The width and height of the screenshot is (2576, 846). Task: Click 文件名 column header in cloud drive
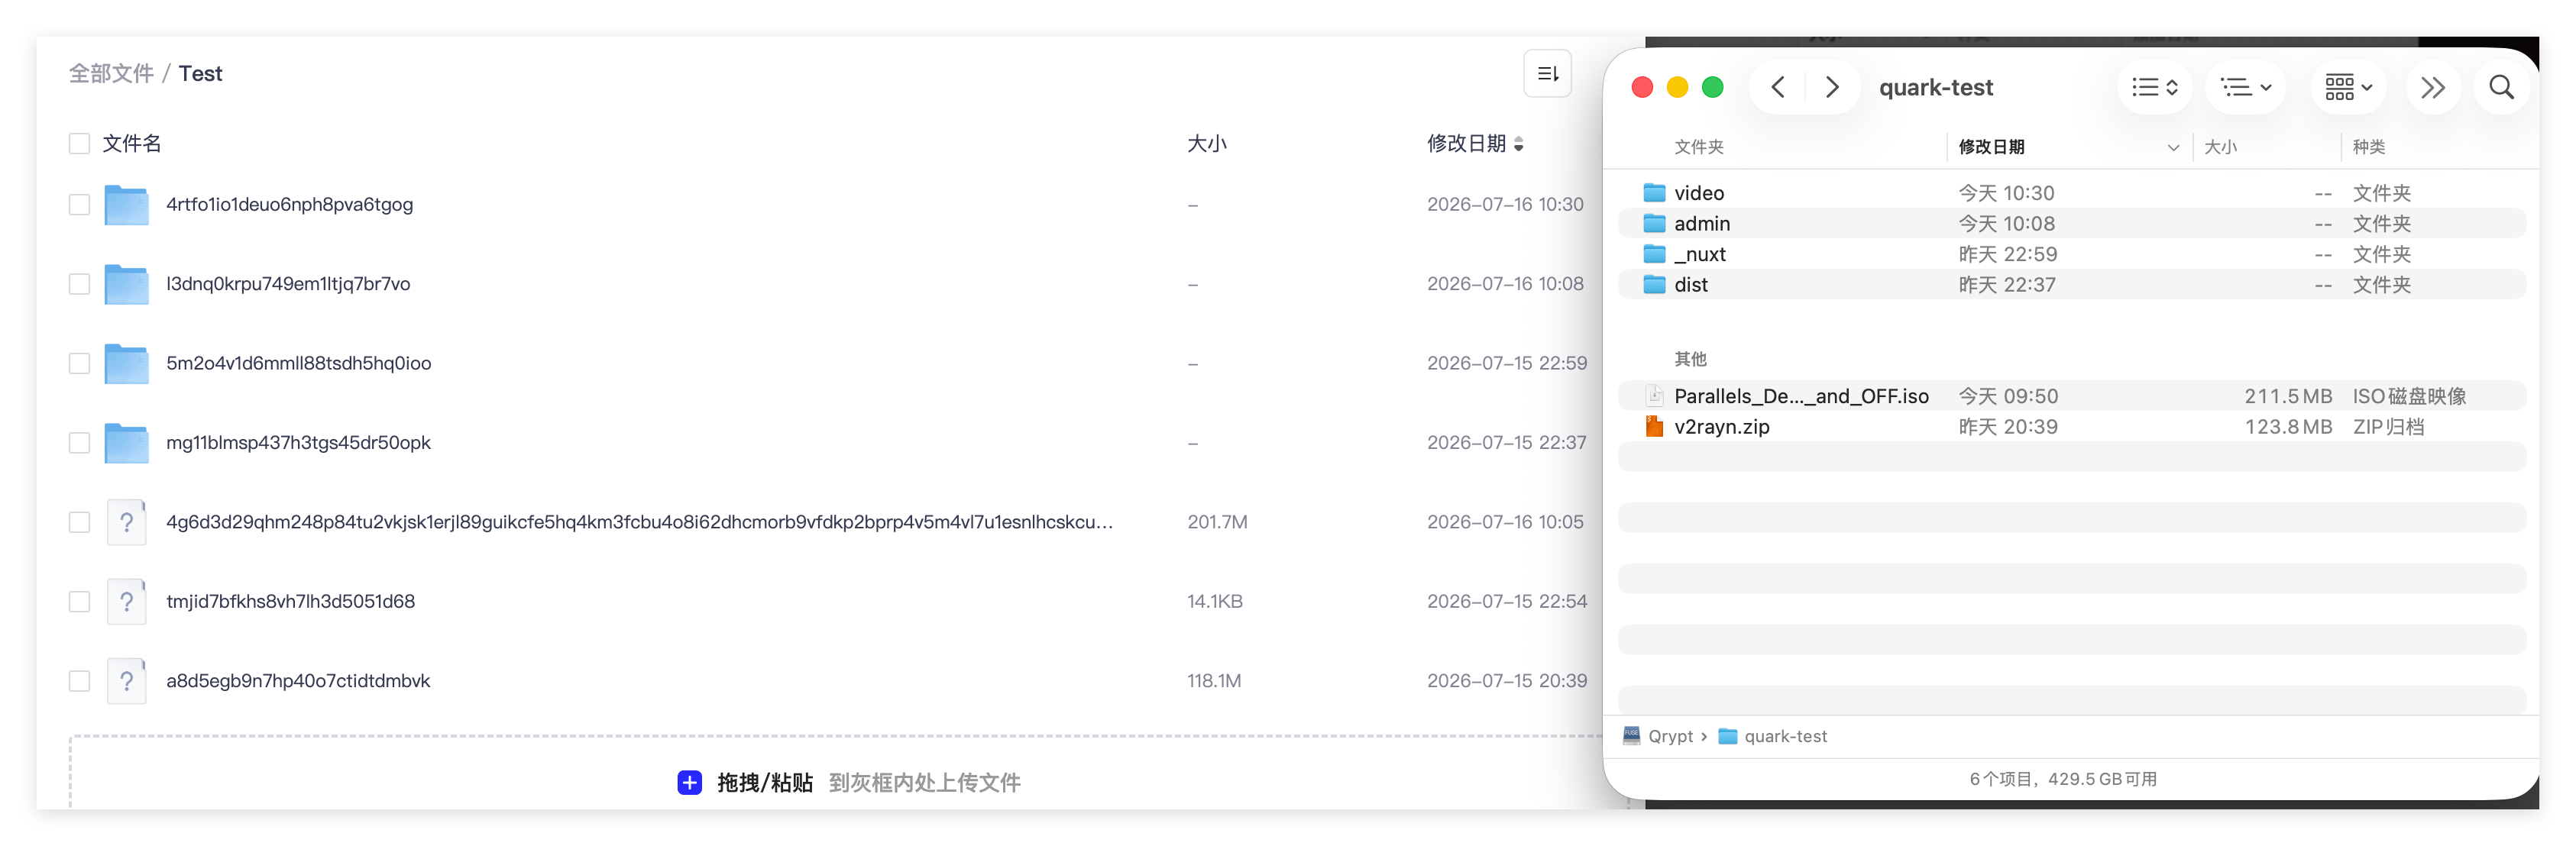tap(132, 144)
